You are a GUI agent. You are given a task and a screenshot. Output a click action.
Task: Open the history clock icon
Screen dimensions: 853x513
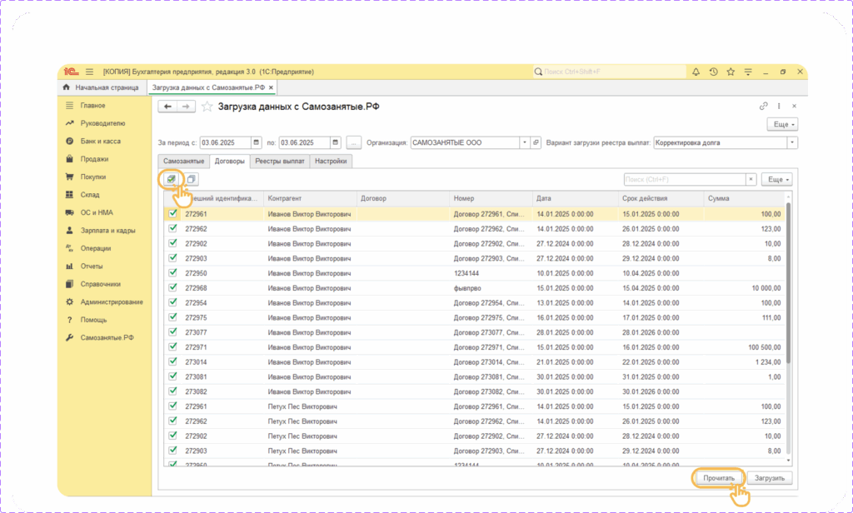click(714, 72)
